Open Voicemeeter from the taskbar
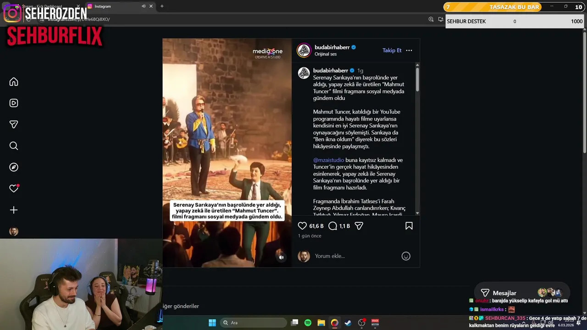Viewport: 587px width, 330px height. click(x=375, y=323)
